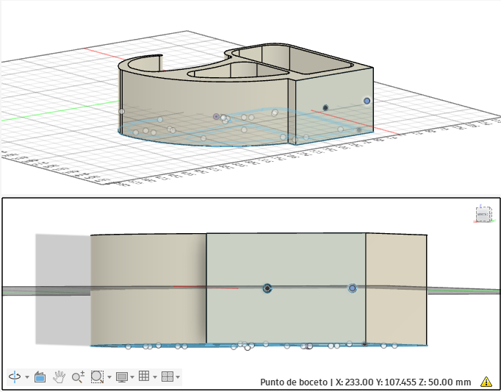Click the Viewports layout icon

(x=167, y=377)
